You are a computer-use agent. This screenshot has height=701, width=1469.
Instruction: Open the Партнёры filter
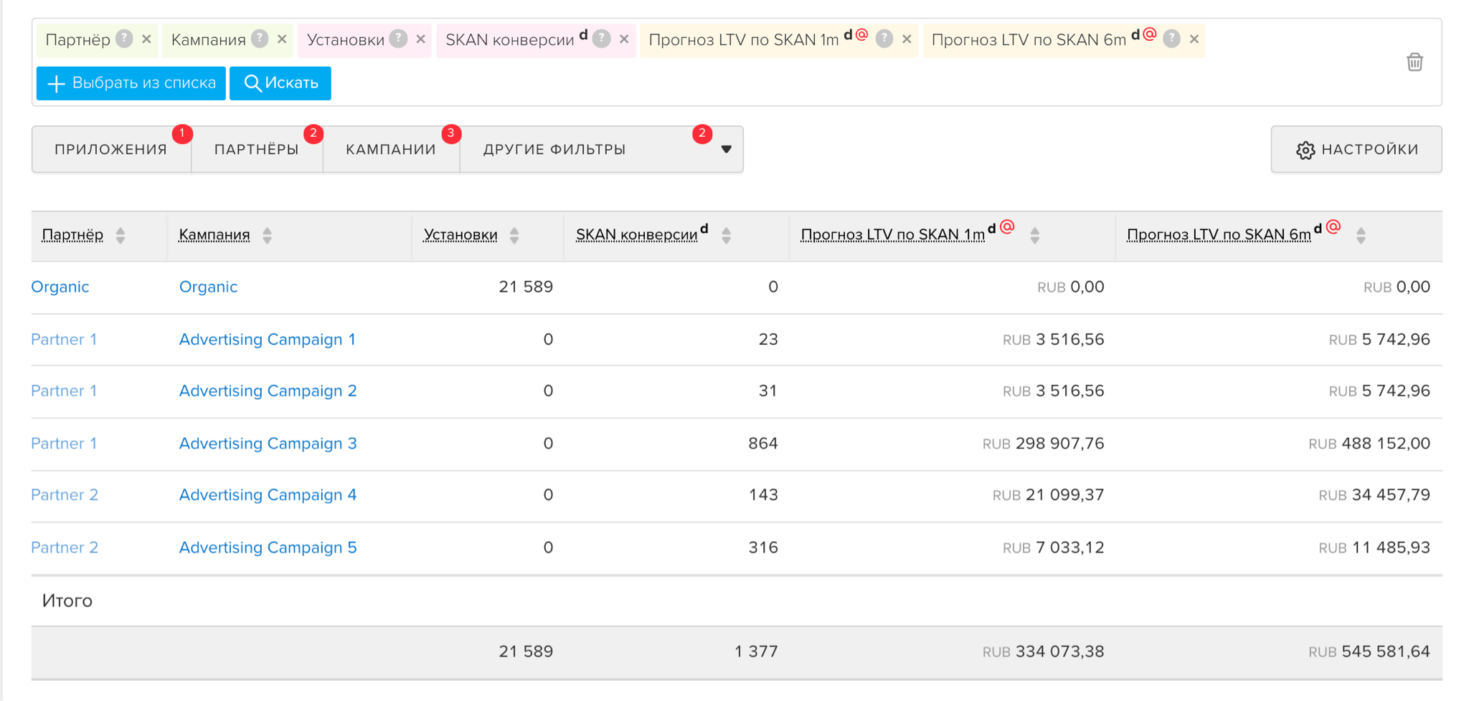pyautogui.click(x=257, y=149)
